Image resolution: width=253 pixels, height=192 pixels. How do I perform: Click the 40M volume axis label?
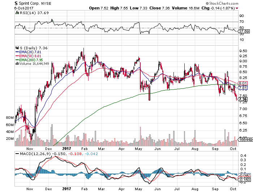coord(10,132)
